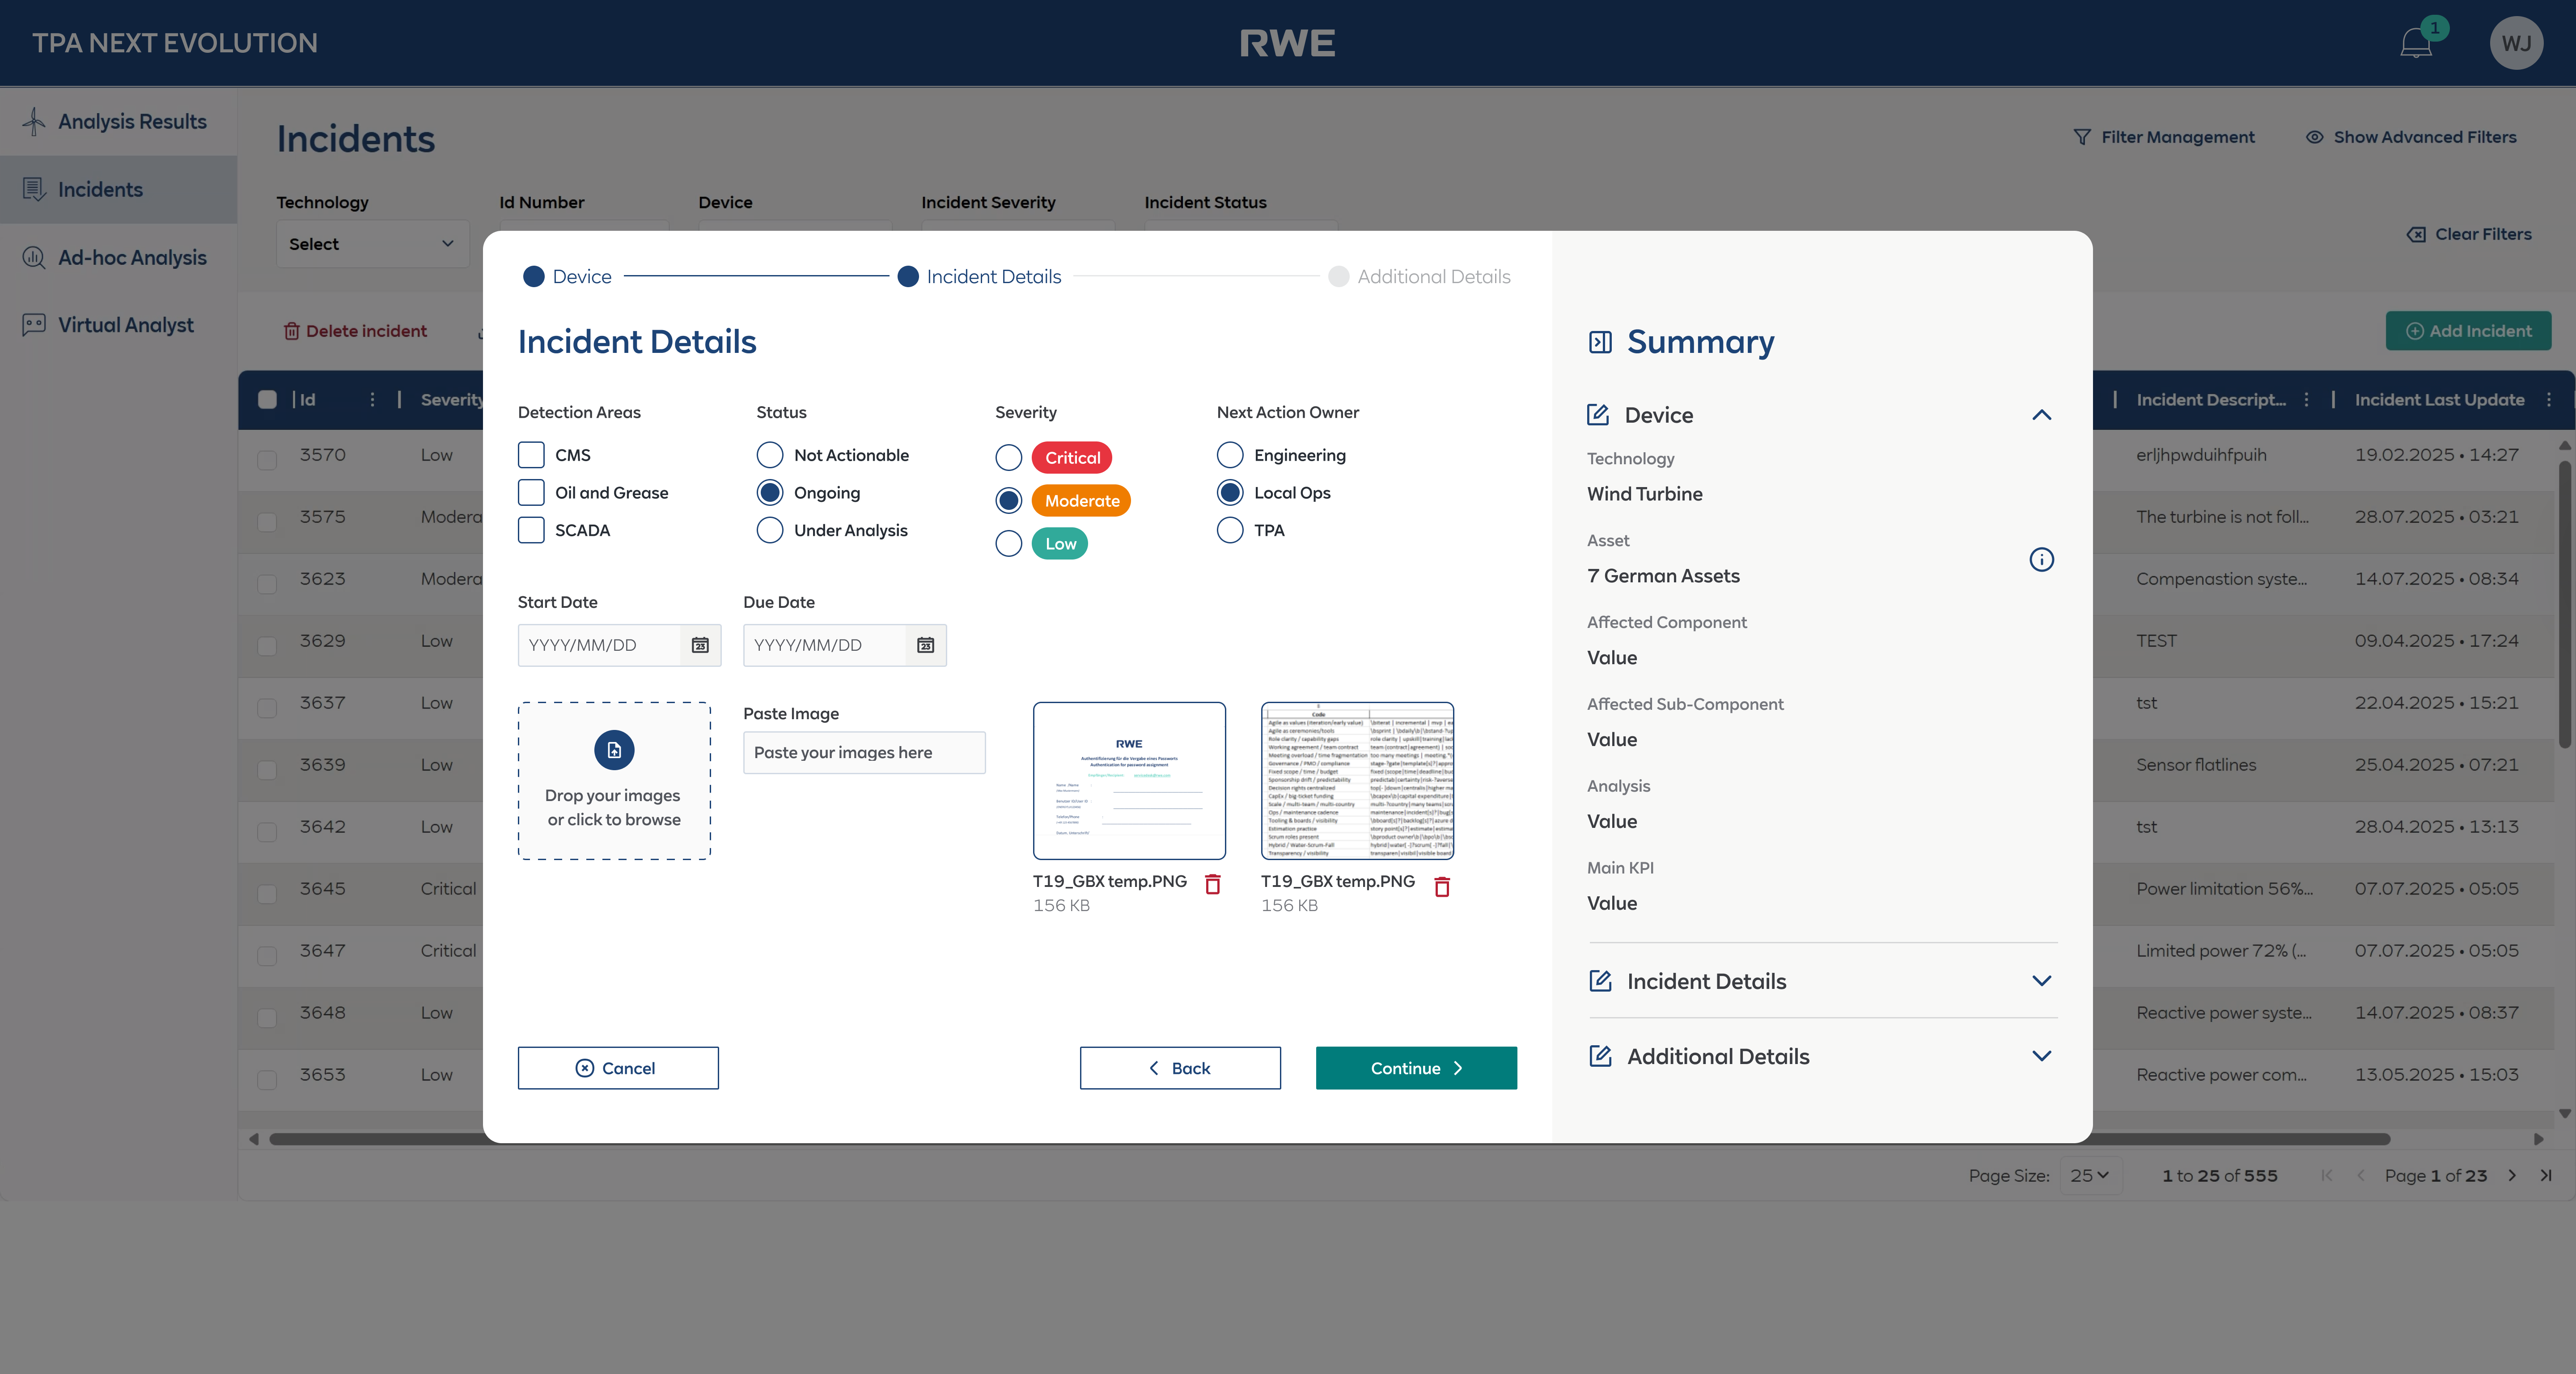Open Analysis Results in sidebar

coord(118,121)
